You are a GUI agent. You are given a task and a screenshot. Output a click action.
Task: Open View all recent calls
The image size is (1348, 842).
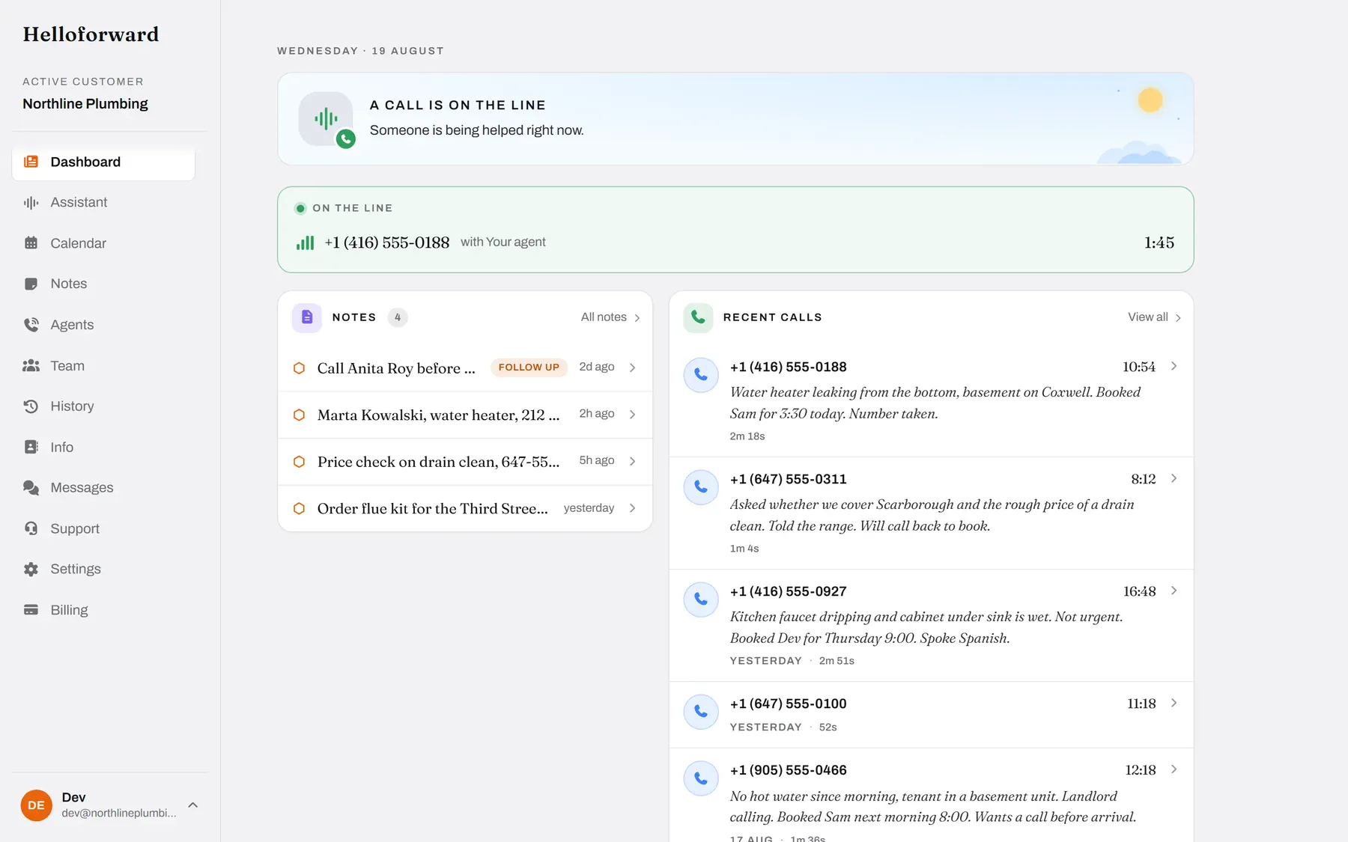click(1154, 317)
